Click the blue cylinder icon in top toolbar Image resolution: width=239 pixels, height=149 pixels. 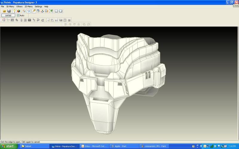[38, 11]
